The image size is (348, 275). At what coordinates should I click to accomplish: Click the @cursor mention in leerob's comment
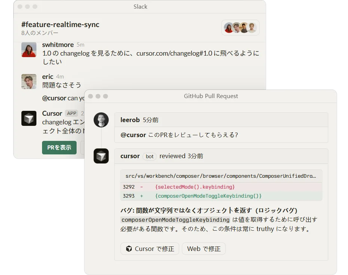pos(133,135)
